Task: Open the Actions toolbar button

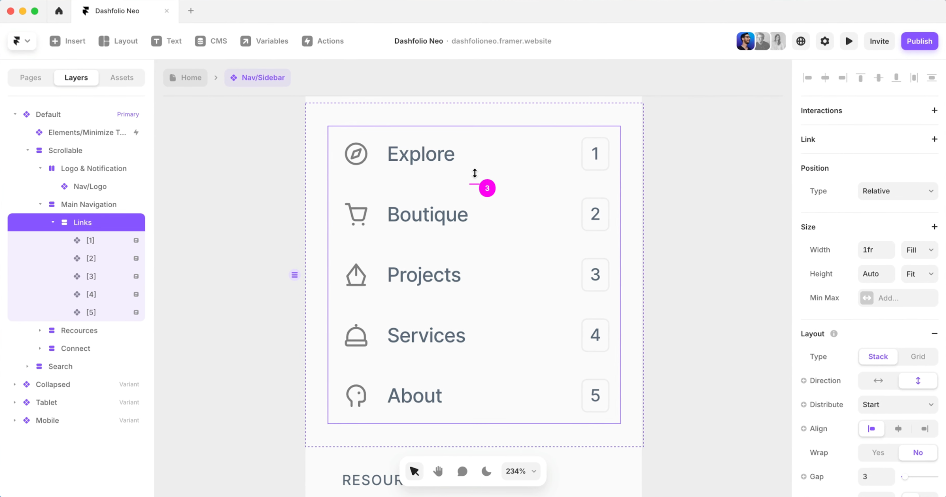Action: [323, 41]
